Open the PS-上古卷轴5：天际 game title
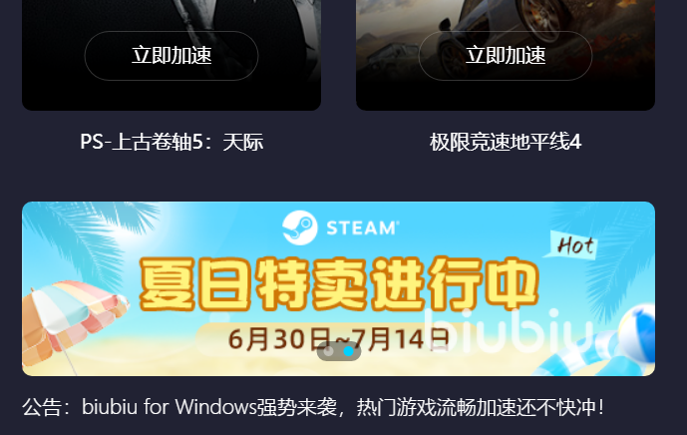687x435 pixels. (172, 142)
